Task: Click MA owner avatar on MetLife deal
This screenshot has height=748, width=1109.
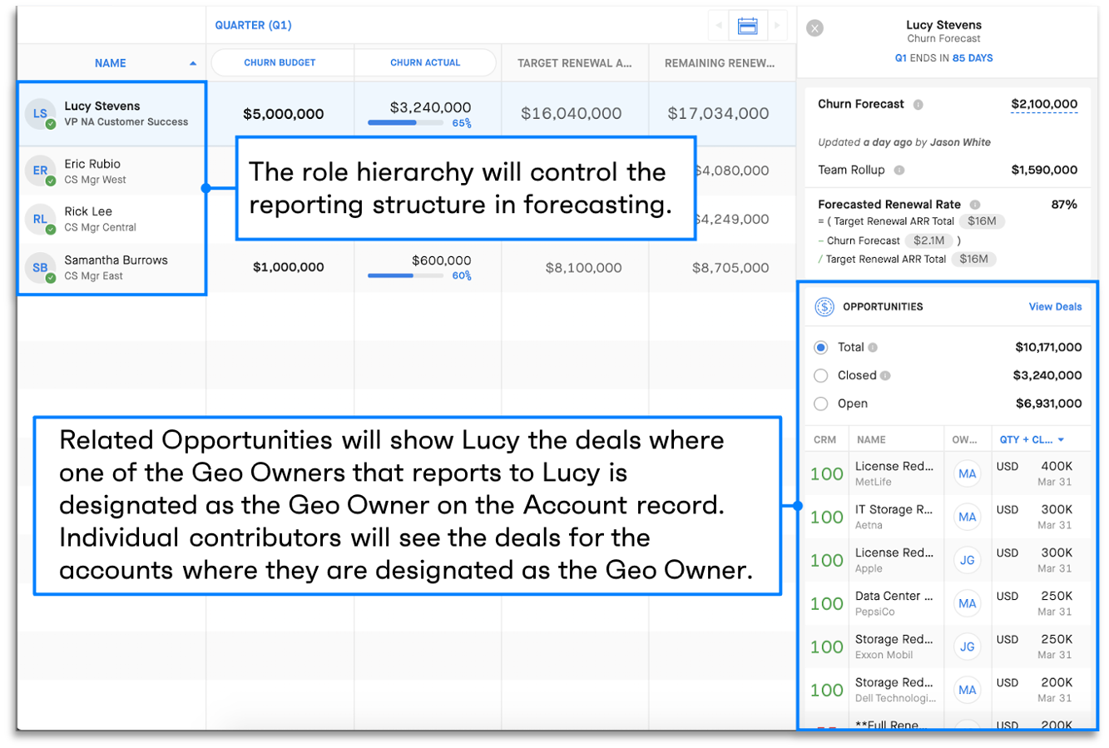Action: [967, 474]
